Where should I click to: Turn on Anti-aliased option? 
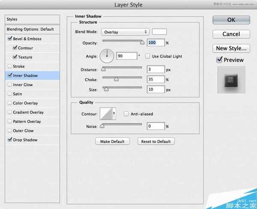point(126,114)
